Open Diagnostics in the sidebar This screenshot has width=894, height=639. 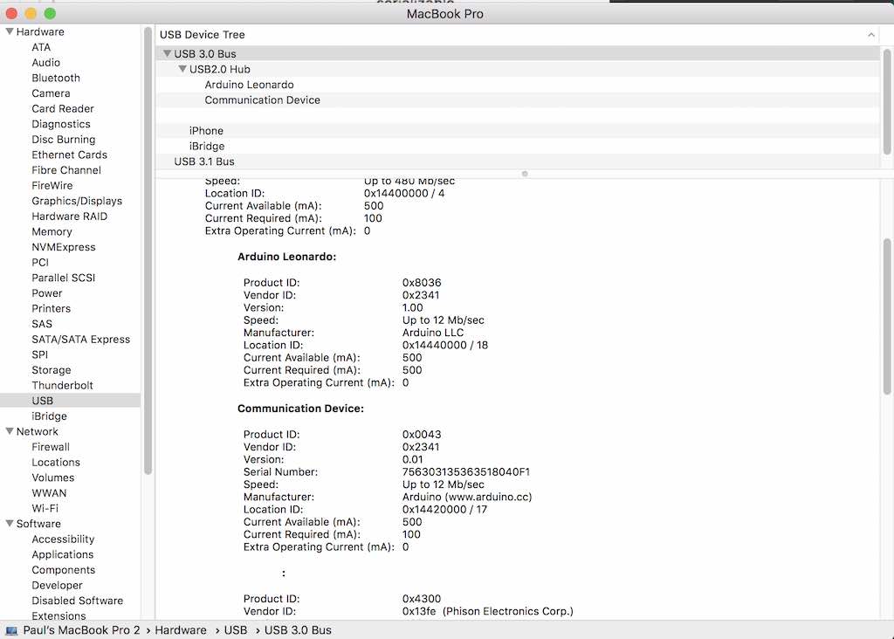(x=61, y=124)
